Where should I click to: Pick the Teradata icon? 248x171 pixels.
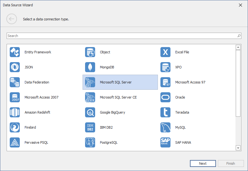165,112
